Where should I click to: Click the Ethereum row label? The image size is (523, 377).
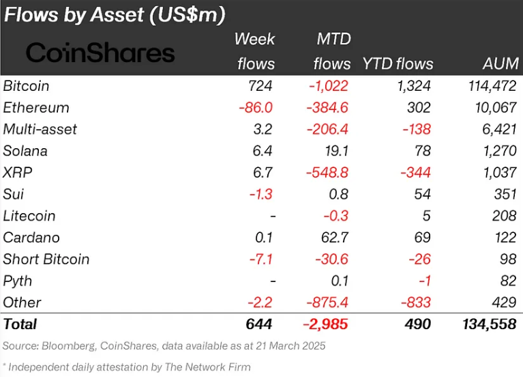click(x=36, y=108)
